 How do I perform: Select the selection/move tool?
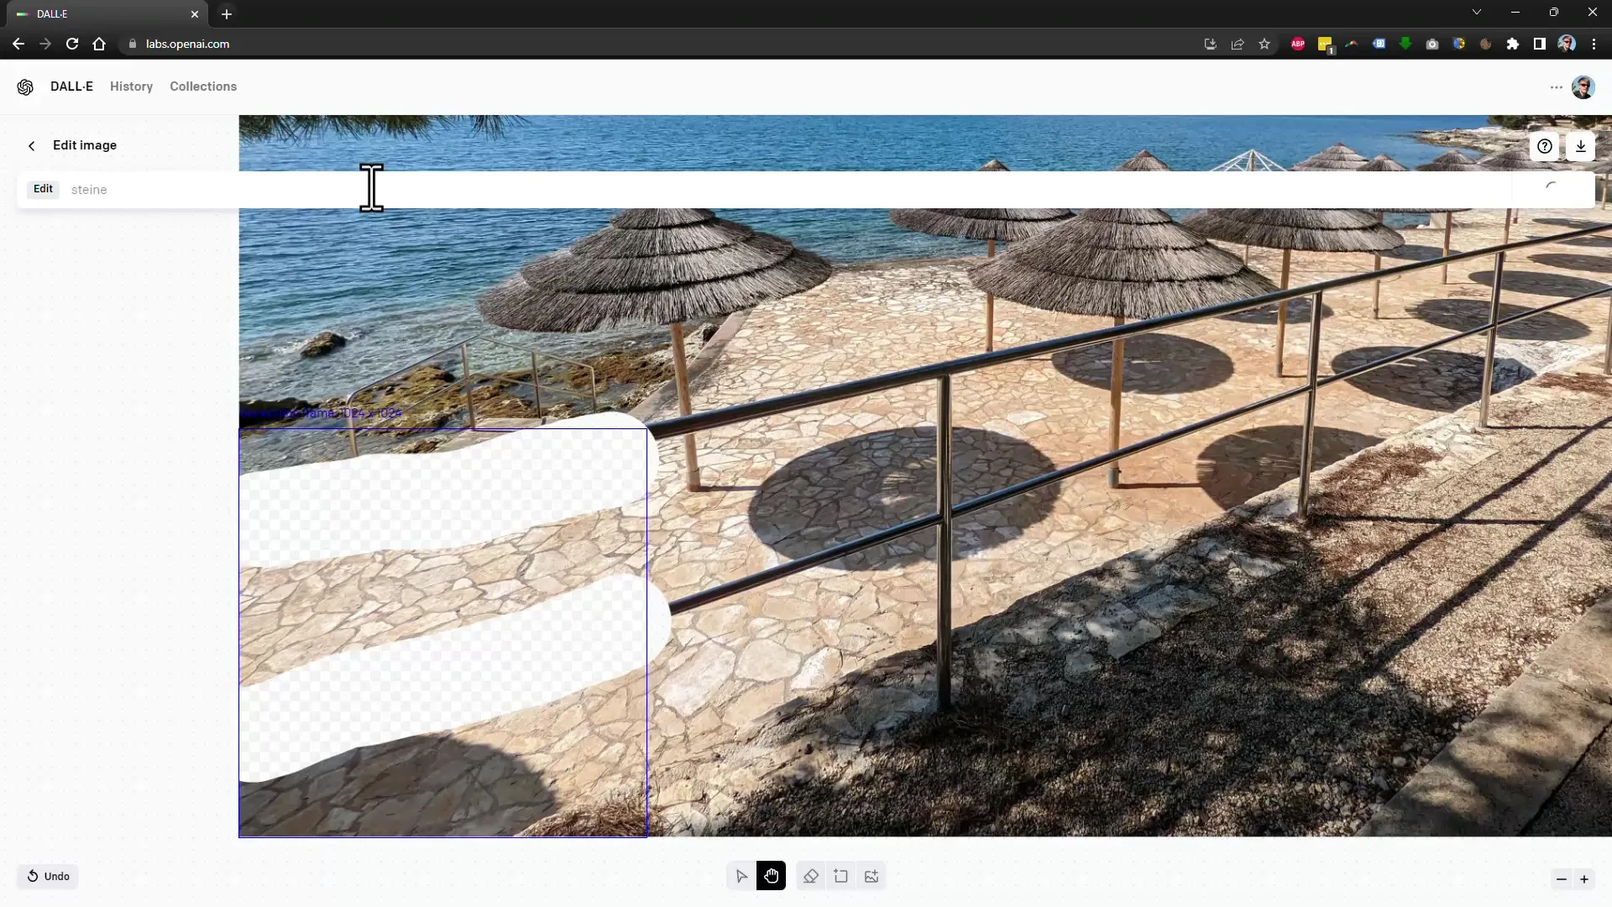point(741,876)
